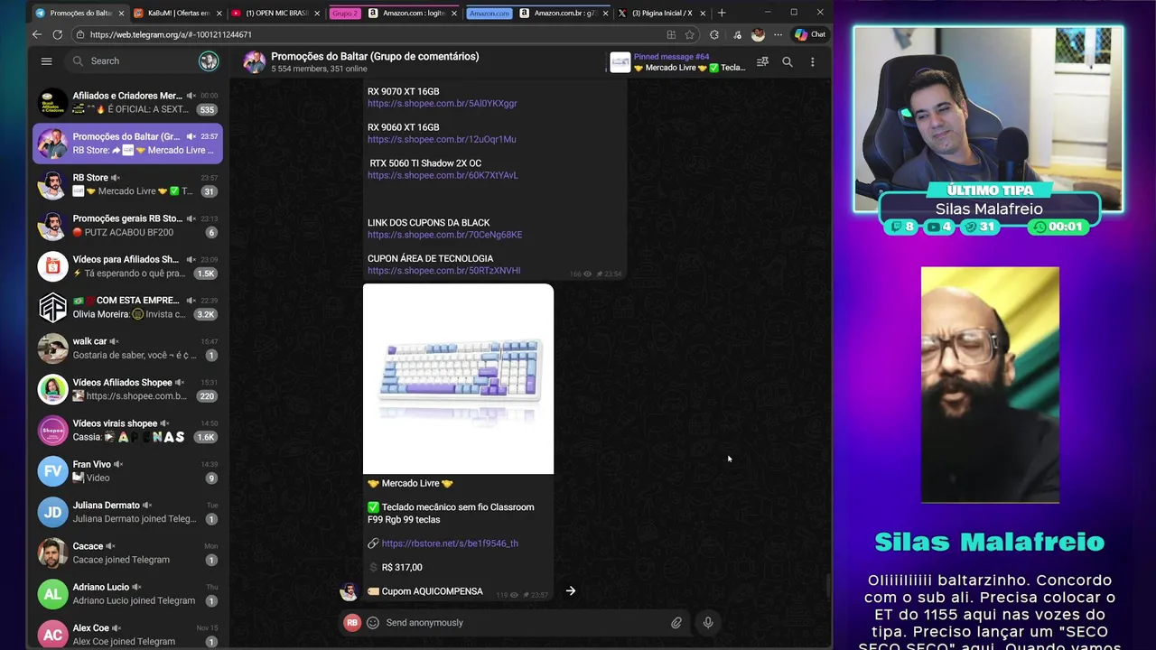Open the Adriano Lucio chat
Viewport: 1156px width, 650px height.
pos(127,593)
